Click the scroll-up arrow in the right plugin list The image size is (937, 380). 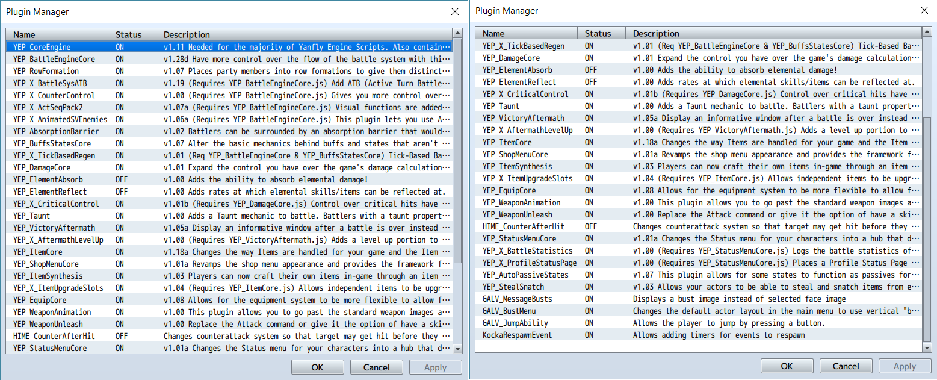[x=927, y=33]
